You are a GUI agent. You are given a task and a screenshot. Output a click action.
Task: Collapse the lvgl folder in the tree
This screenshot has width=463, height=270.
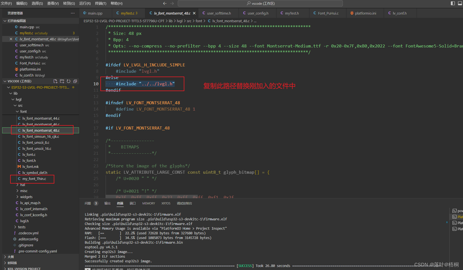41,99
